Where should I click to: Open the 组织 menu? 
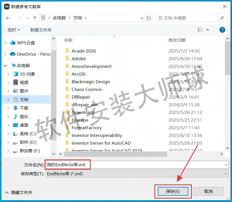point(14,30)
